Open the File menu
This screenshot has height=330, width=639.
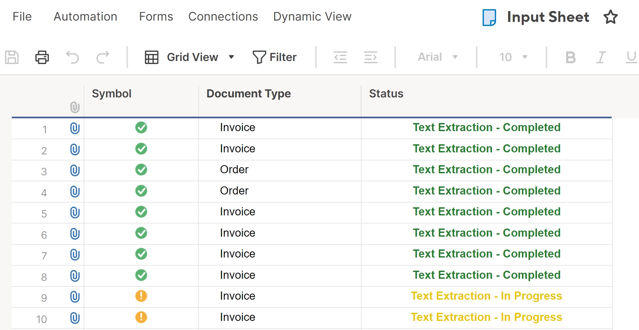click(x=22, y=17)
